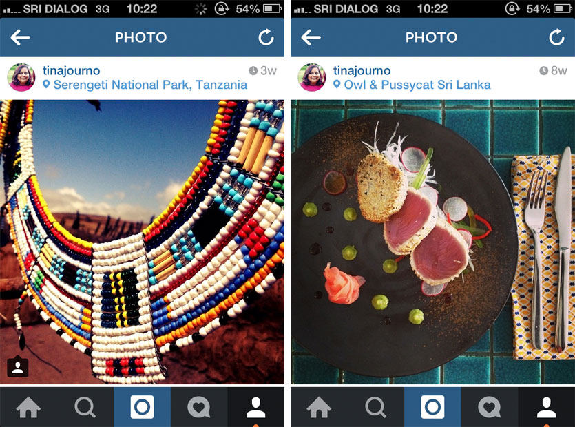Show tagged people on the beaded necklace photo
This screenshot has height=427, width=575.
[x=18, y=366]
